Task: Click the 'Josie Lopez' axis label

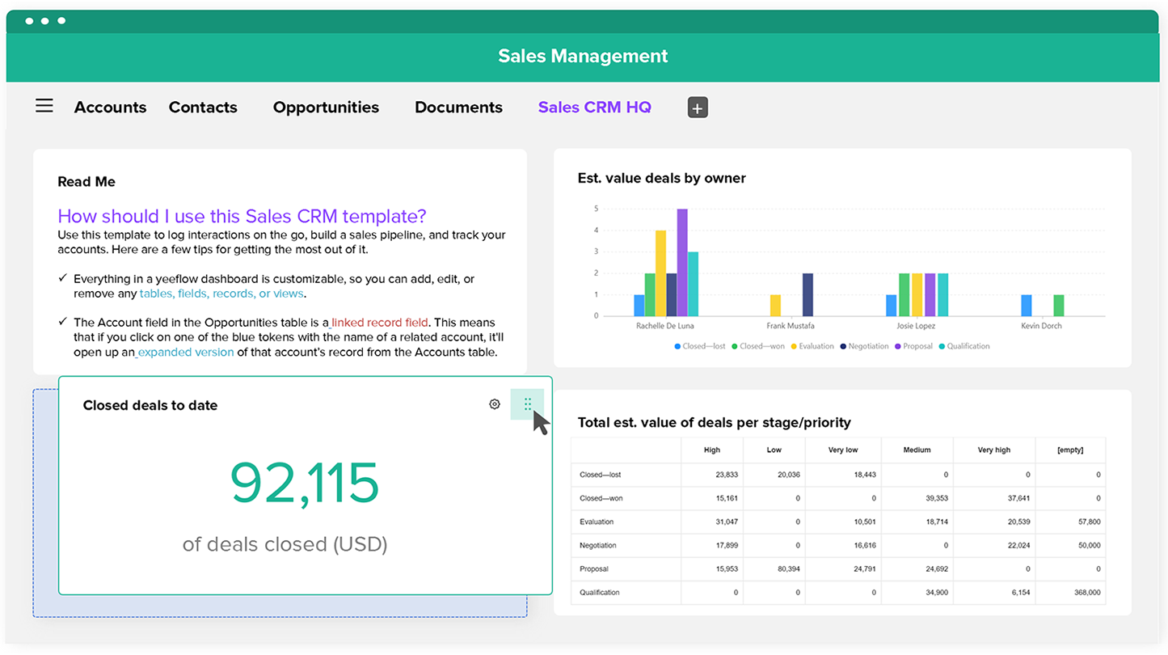Action: (x=916, y=326)
